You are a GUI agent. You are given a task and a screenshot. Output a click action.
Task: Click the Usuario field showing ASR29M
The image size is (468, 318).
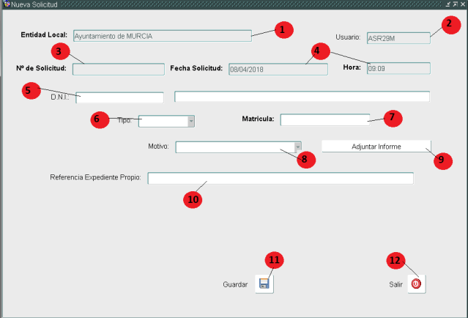(x=398, y=38)
